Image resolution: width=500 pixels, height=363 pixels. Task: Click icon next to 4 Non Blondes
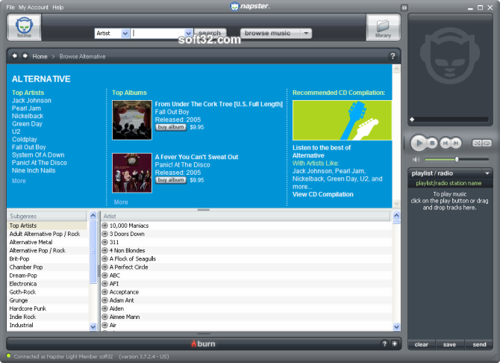tap(104, 250)
